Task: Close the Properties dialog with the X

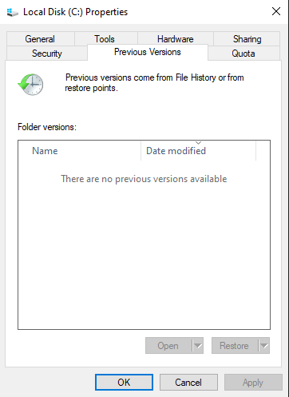Action: click(x=276, y=11)
